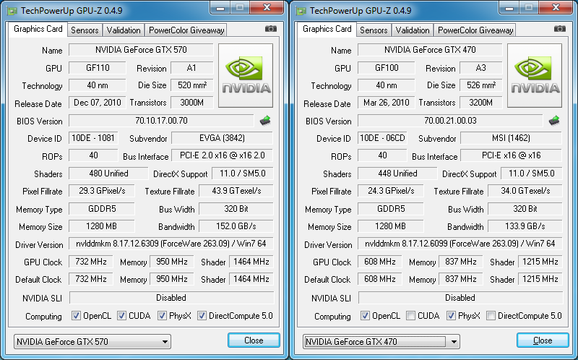Click Driver Version field with 8.17.12.6309
The image size is (578, 360).
pos(171,244)
